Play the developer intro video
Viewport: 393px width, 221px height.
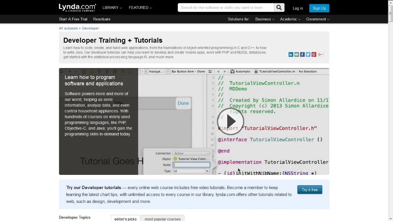pos(230,121)
